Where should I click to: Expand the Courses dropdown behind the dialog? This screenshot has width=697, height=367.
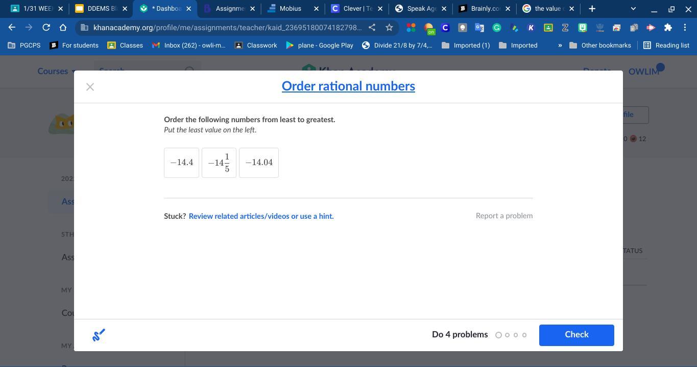coord(57,71)
